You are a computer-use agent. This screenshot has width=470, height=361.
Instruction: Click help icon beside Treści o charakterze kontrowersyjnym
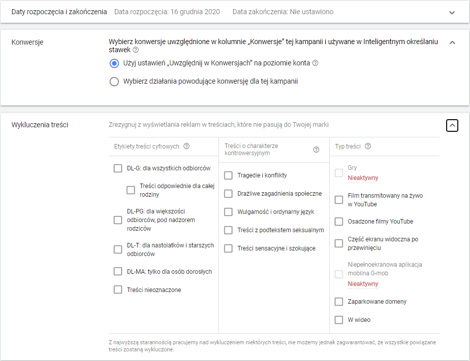click(x=316, y=150)
